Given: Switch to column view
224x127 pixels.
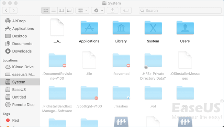Looking at the screenshot, I should click(x=61, y=10).
